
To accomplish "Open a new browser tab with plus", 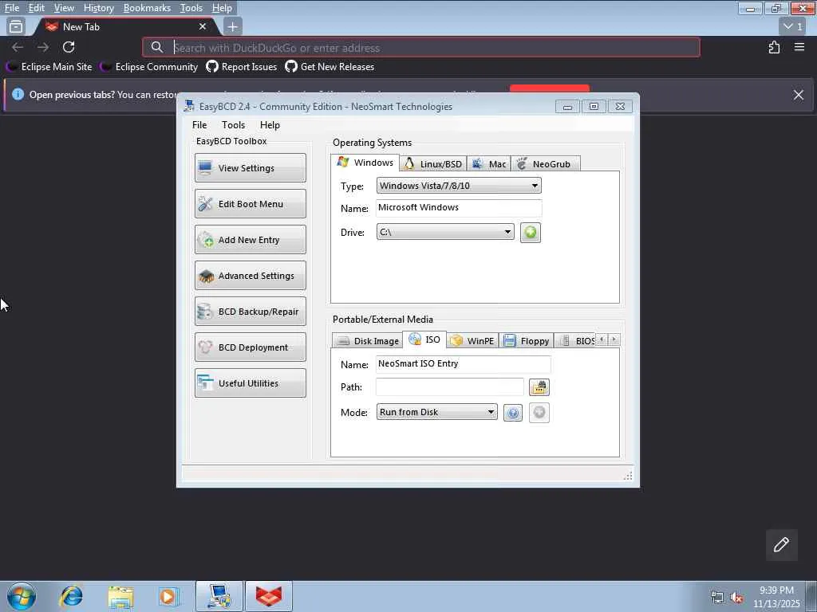I will coord(232,26).
